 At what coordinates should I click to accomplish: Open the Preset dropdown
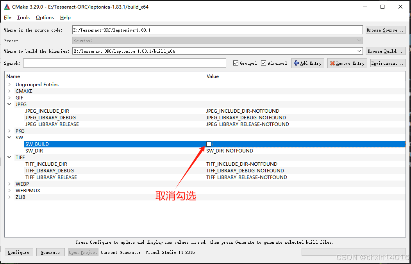tap(359, 41)
